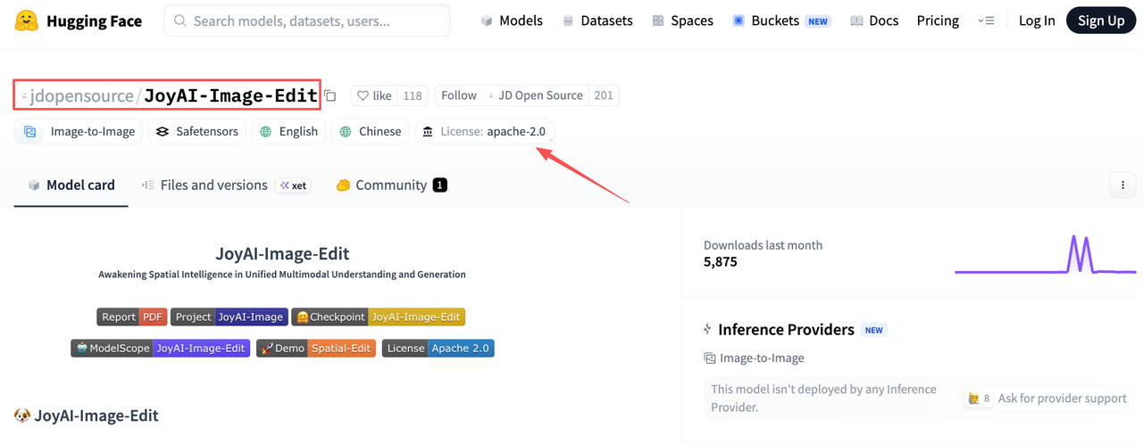The height and width of the screenshot is (444, 1143).
Task: Open Hugging Face home text link
Action: coord(94,21)
